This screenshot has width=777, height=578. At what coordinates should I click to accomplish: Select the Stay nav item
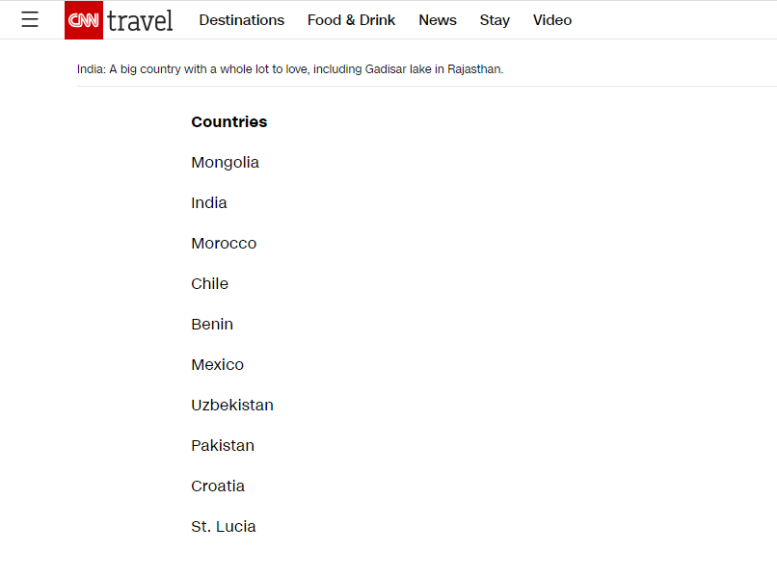tap(495, 20)
